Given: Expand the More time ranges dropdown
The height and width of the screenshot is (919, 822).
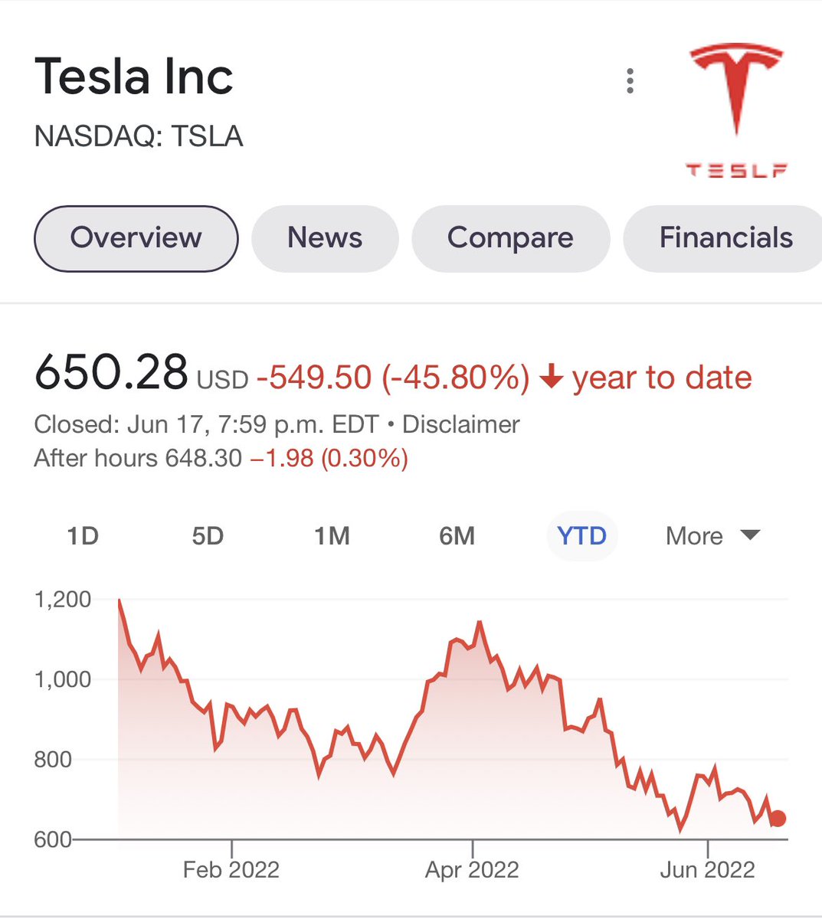Looking at the screenshot, I should [694, 536].
